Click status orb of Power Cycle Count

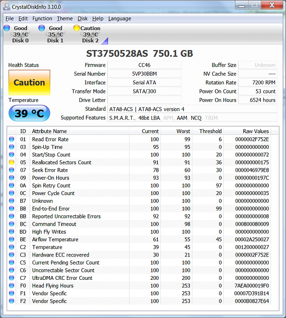(11, 193)
